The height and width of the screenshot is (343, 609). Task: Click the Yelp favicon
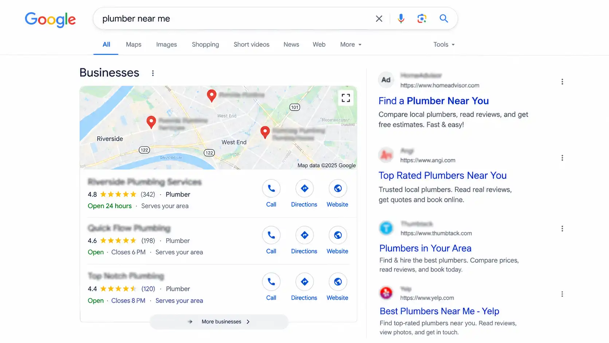(386, 293)
